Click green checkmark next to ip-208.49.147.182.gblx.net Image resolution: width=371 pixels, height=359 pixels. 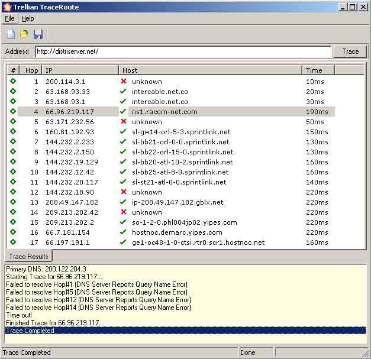(x=123, y=202)
